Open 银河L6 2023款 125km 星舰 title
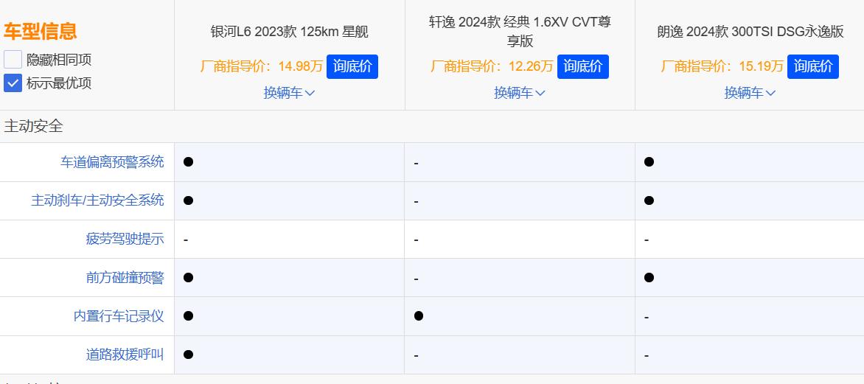 (x=289, y=32)
